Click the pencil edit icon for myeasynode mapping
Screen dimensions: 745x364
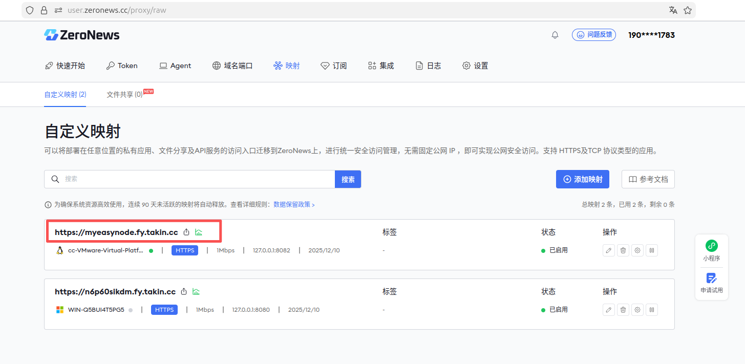tap(608, 250)
